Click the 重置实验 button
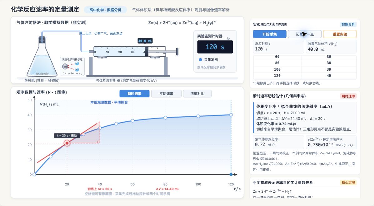Image resolution: width=374 pixels, height=206 pixels. tap(340, 34)
